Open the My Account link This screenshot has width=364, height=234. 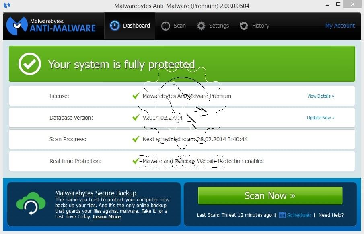coord(340,26)
